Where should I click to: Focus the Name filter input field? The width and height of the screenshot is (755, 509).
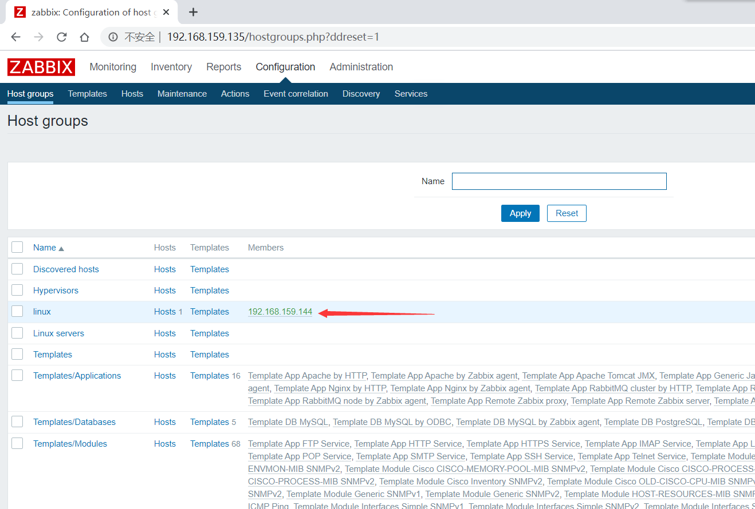(x=559, y=181)
